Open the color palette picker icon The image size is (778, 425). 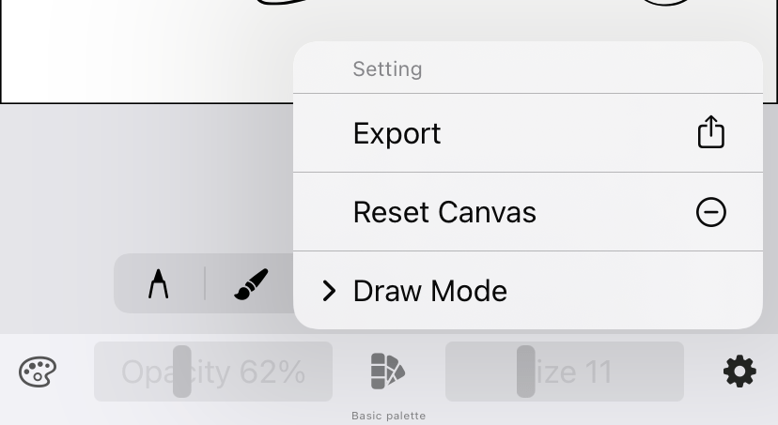[x=38, y=372]
